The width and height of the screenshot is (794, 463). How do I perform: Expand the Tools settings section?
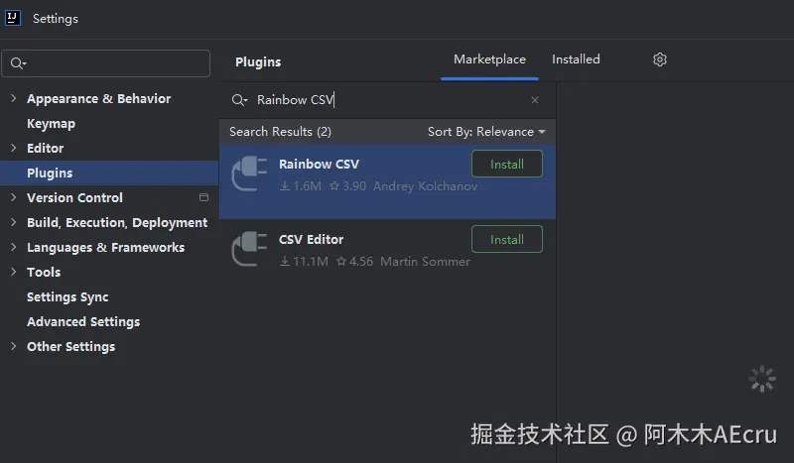tap(13, 272)
